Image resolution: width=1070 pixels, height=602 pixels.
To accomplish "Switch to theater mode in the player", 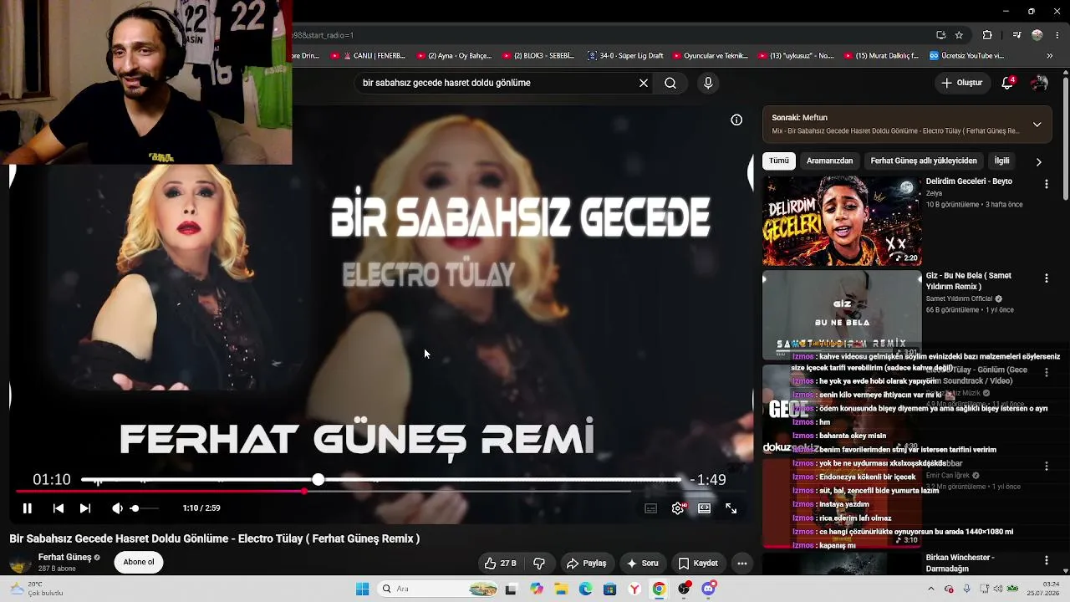I will coord(705,508).
